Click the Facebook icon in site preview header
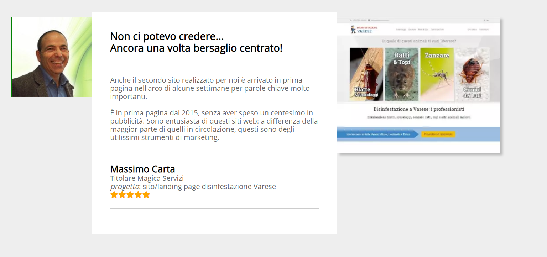The image size is (547, 257). point(484,20)
